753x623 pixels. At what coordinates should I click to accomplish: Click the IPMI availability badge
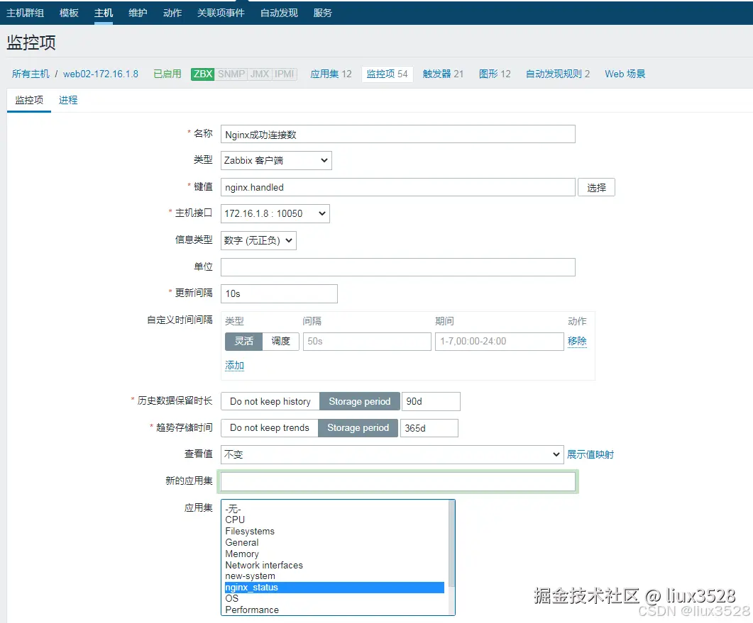point(285,74)
